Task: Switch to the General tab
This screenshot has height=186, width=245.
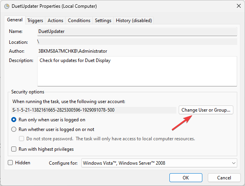Action: point(15,20)
